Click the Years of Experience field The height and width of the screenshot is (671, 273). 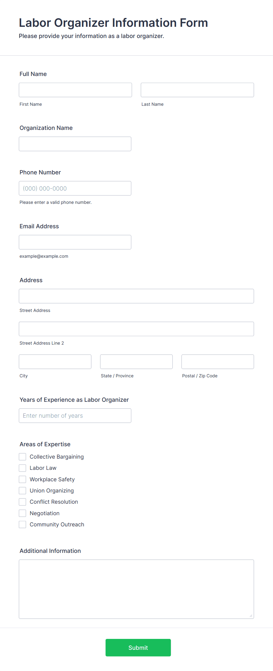[x=75, y=416]
